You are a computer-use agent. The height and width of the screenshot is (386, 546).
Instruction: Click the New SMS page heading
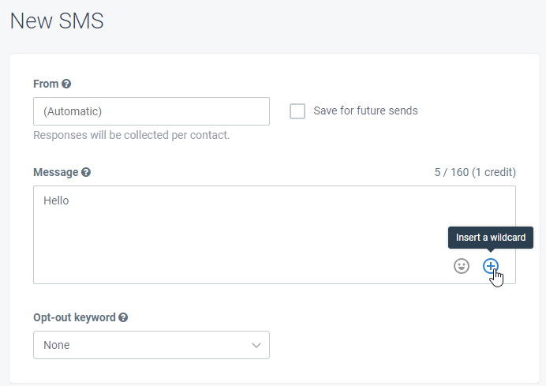[x=57, y=21]
